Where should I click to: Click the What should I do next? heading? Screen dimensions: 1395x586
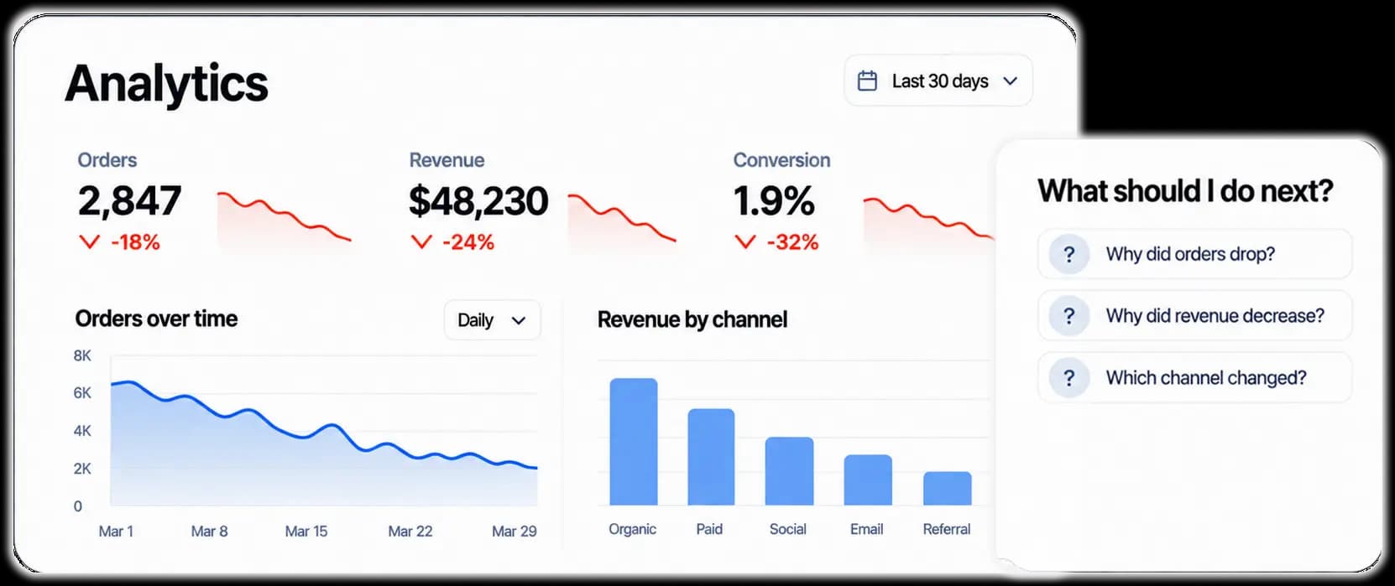coord(1185,191)
